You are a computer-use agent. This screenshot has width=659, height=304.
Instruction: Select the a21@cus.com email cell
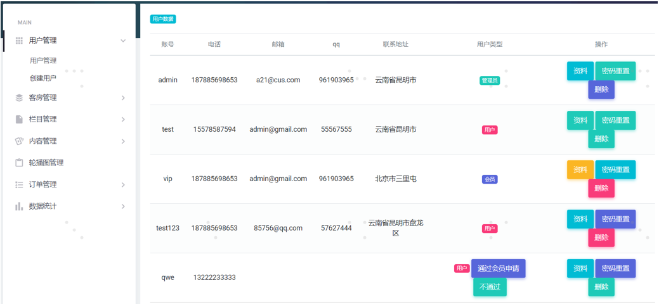(278, 80)
